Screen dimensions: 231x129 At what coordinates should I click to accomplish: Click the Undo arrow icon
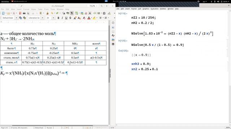click(52, 13)
